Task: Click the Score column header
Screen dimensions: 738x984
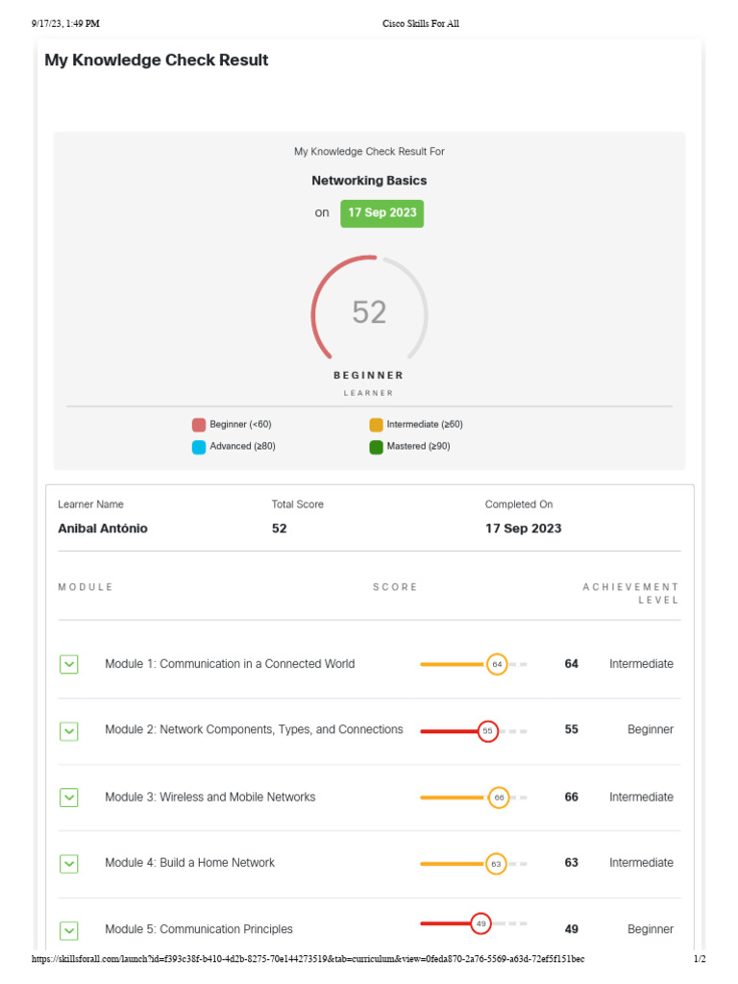Action: (x=395, y=587)
